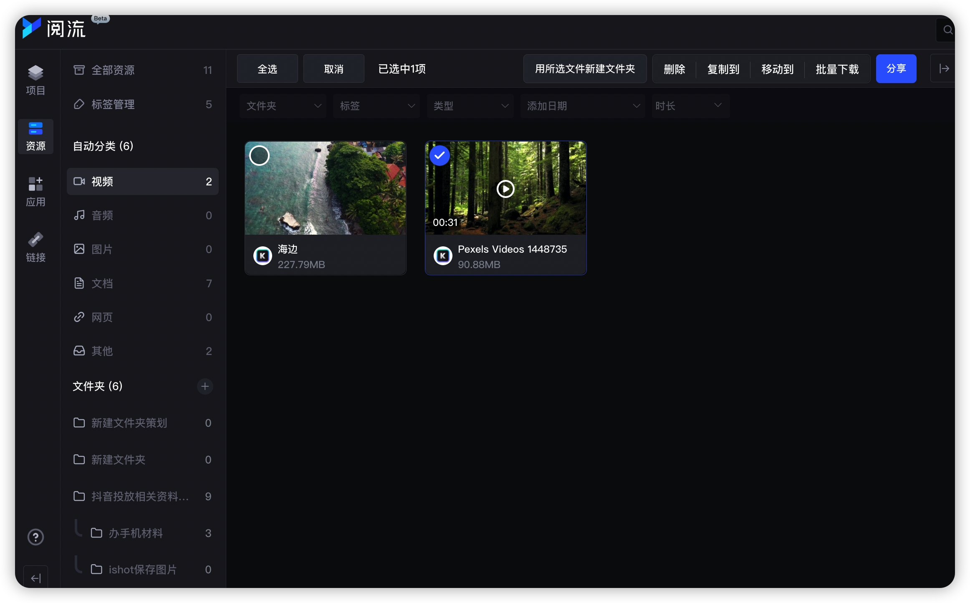Click the 阅流 logo icon
The image size is (970, 603).
click(x=32, y=28)
